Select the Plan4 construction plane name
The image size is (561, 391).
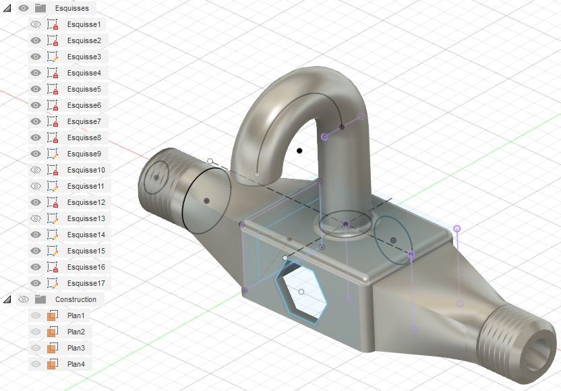click(x=76, y=364)
